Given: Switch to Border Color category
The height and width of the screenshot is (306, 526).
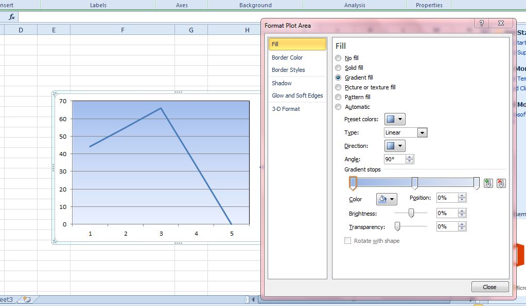Looking at the screenshot, I should (x=287, y=58).
